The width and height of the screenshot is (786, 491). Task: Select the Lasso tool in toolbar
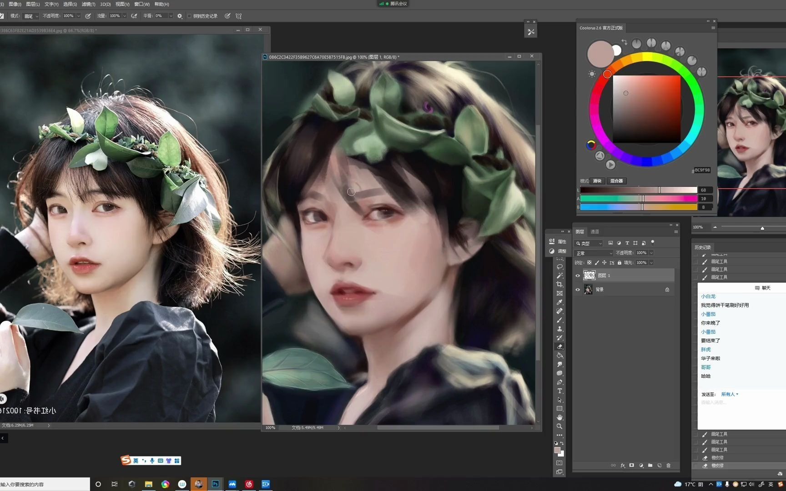(559, 267)
